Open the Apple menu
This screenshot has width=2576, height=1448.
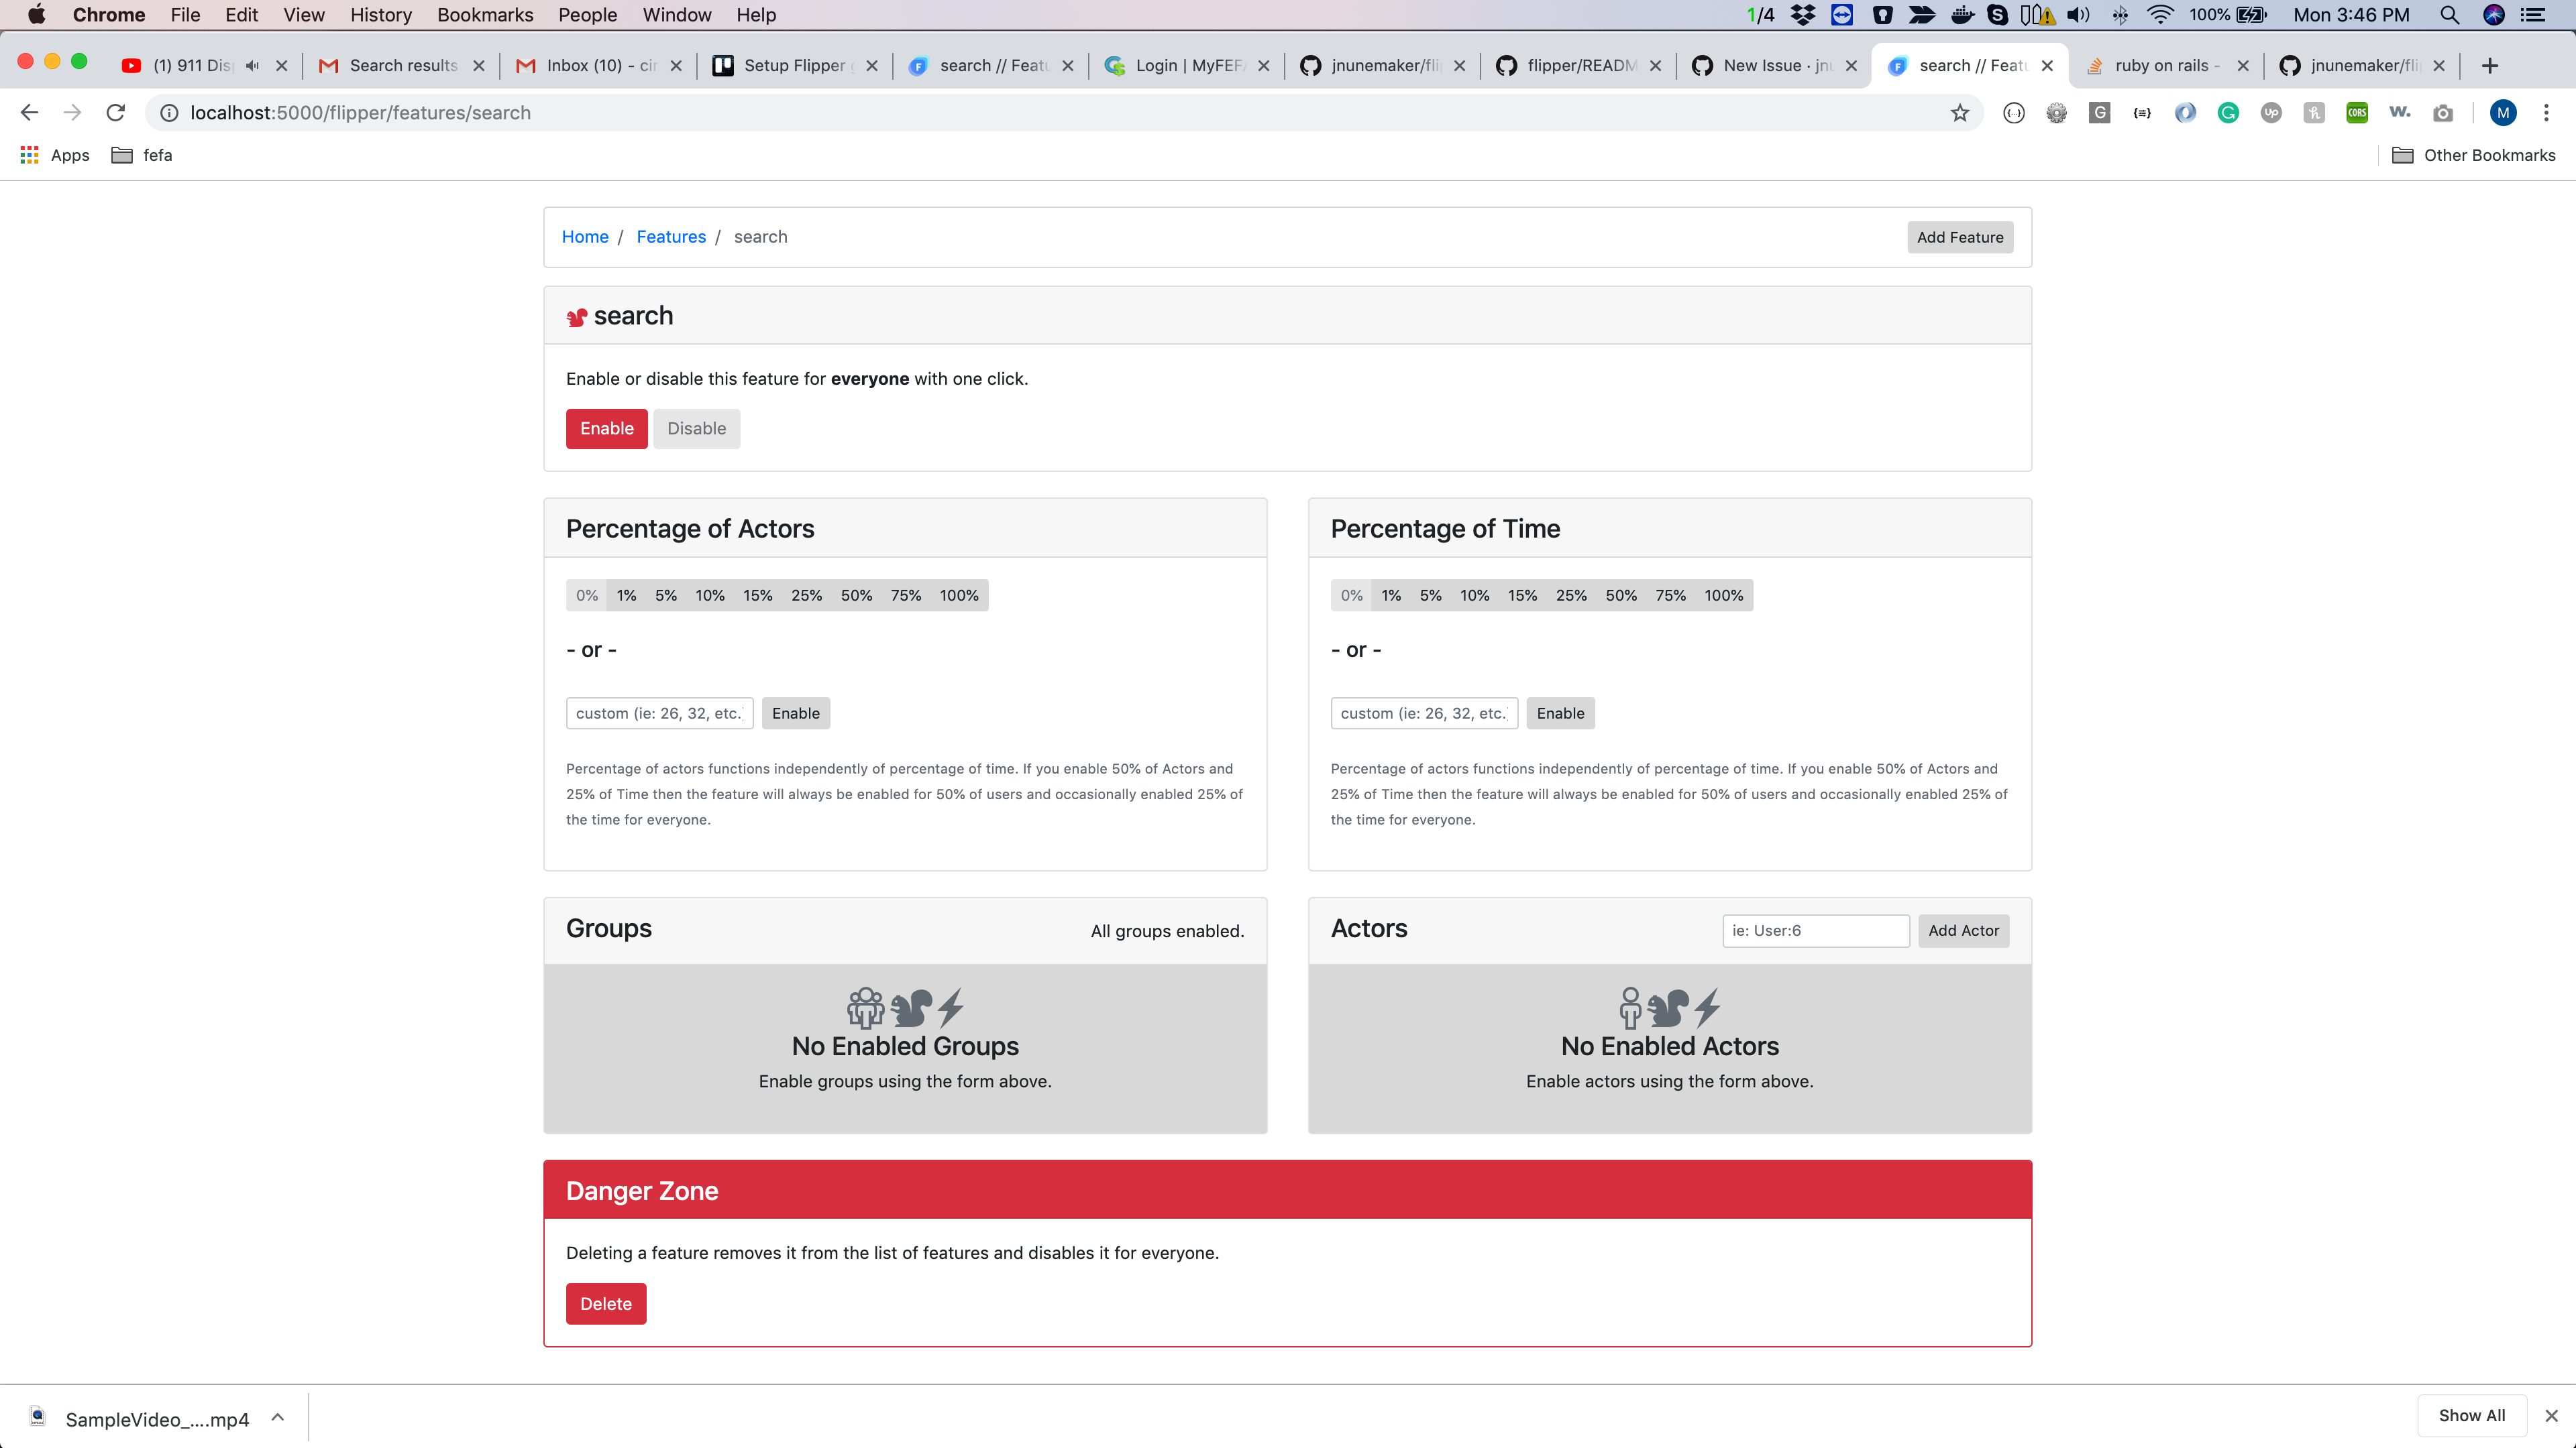(x=36, y=14)
